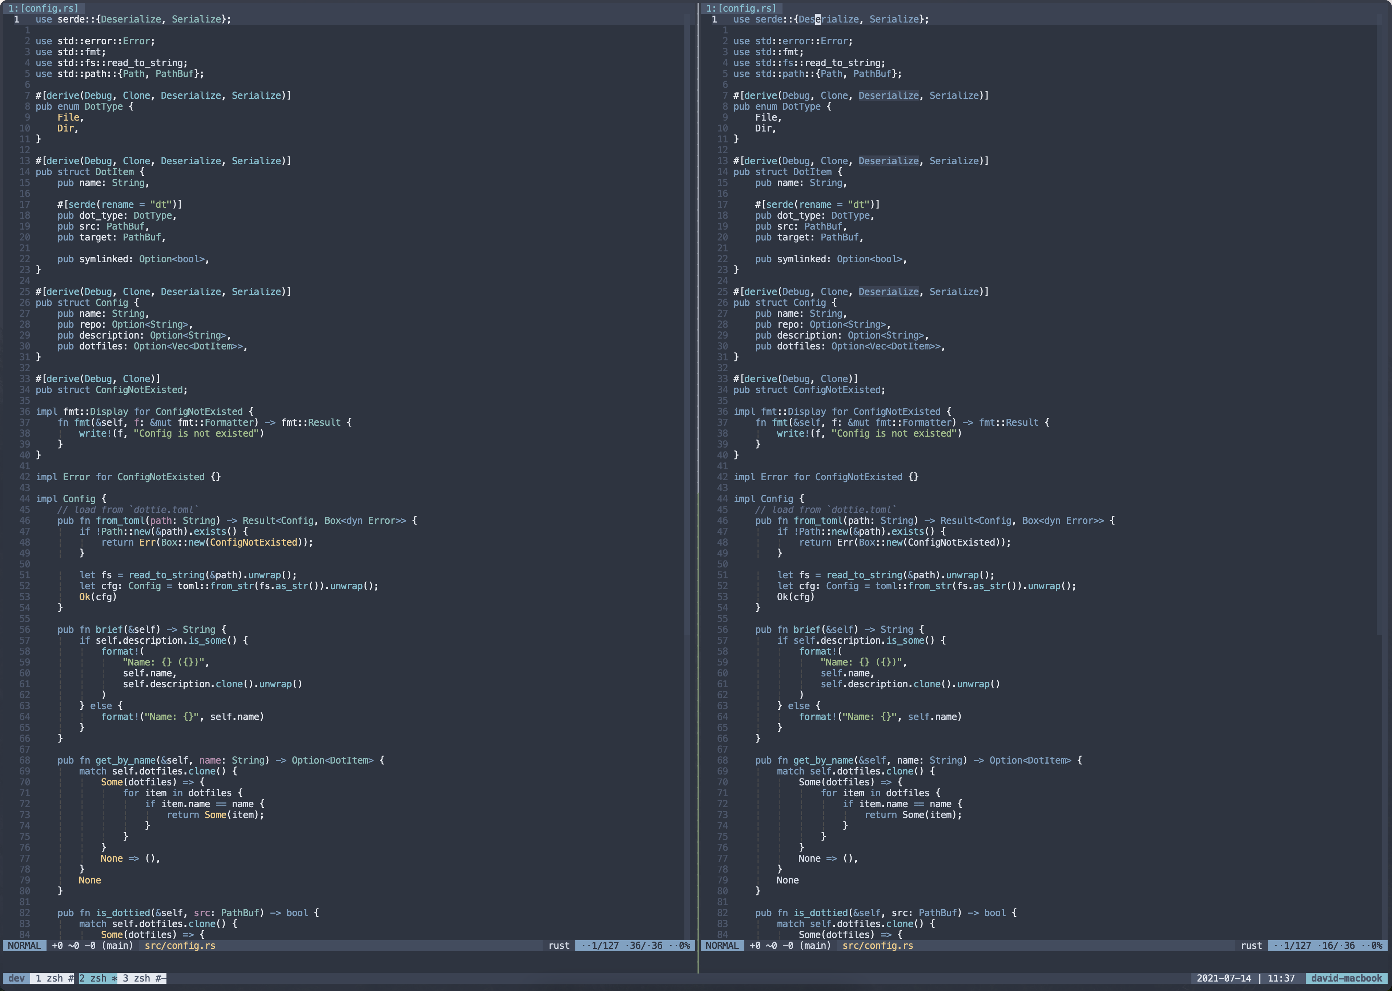Click the left pane's NORMAL mode indicator

pos(24,945)
